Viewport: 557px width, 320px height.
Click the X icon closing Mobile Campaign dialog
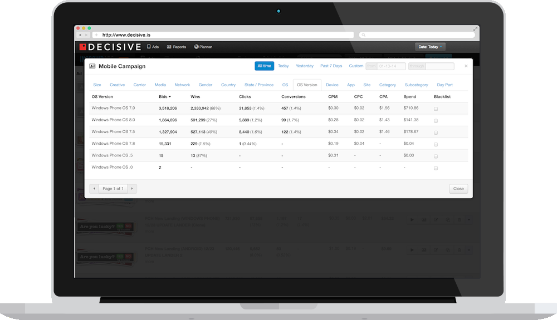click(x=466, y=66)
